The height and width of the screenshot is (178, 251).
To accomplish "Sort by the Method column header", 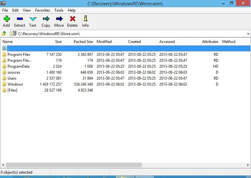I will pyautogui.click(x=235, y=42).
